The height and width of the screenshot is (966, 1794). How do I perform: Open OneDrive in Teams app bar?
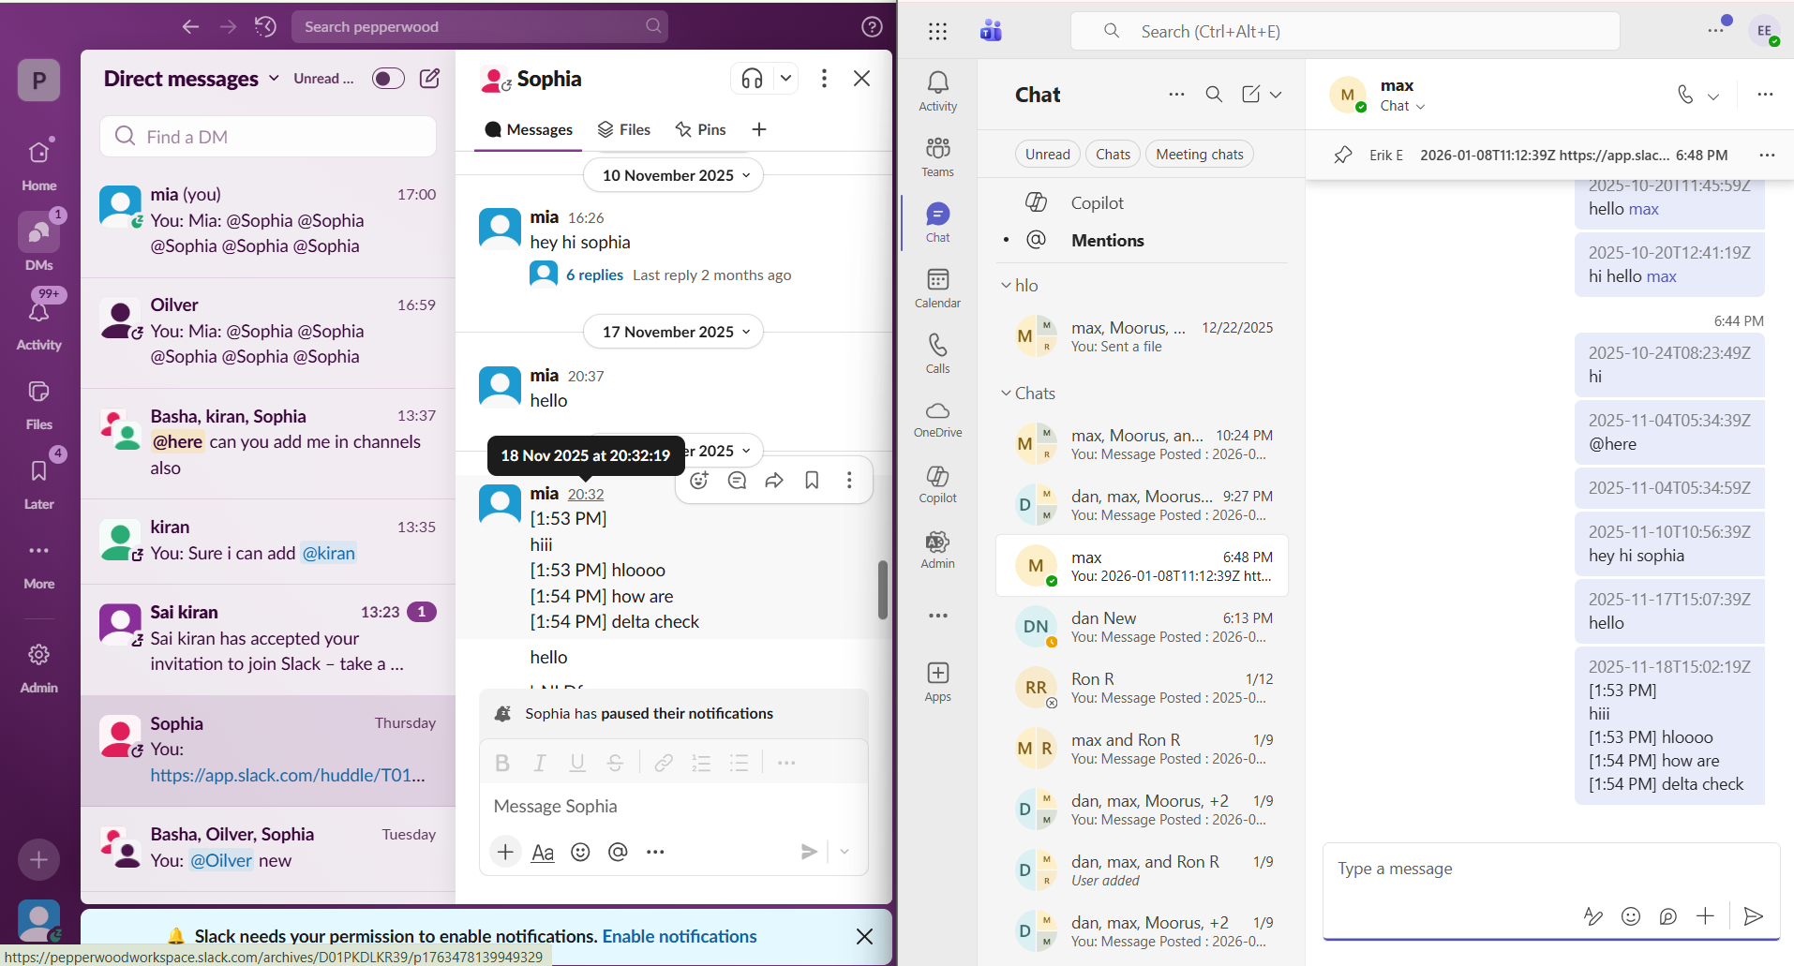pyautogui.click(x=937, y=420)
